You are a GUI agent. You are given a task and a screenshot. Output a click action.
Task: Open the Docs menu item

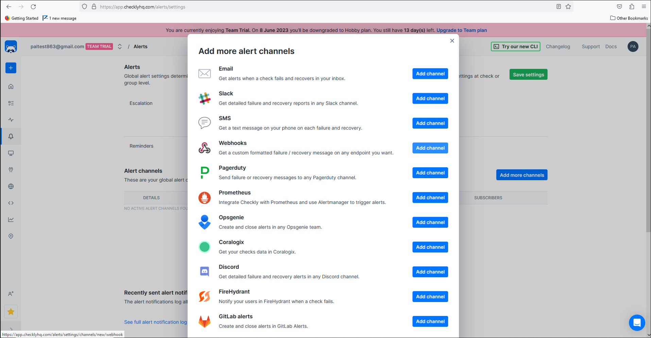point(611,47)
